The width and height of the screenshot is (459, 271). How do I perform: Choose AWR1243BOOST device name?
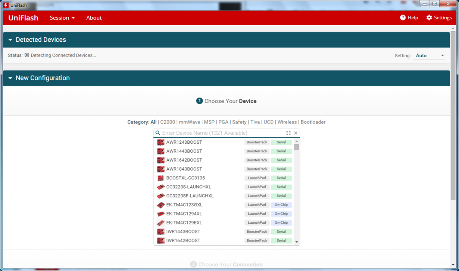[x=184, y=142]
